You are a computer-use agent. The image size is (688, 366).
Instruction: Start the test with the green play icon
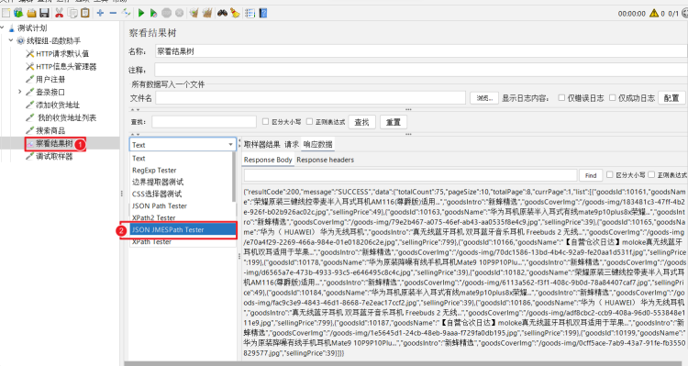[x=141, y=13]
